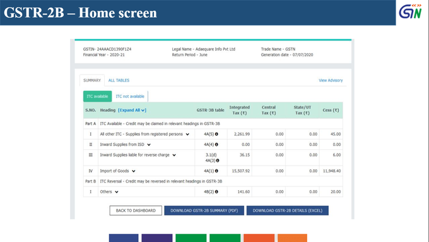Screen dimensions: 429x242
Task: Click Legal Name Adaequare Info Pvt Ltd
Action: 204,49
